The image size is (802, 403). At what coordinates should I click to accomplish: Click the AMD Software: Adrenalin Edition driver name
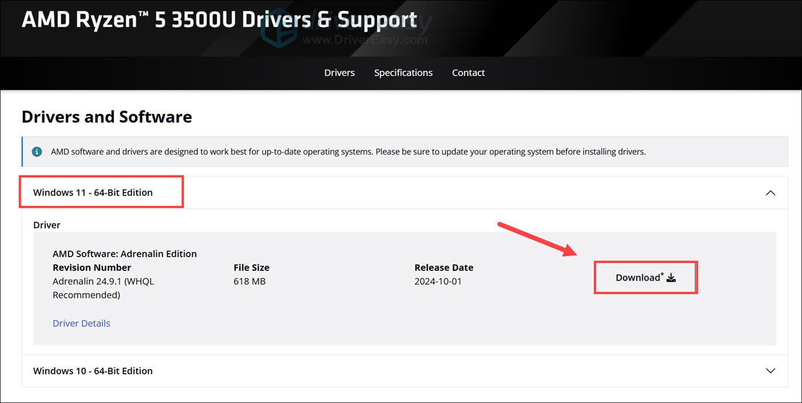(x=124, y=253)
